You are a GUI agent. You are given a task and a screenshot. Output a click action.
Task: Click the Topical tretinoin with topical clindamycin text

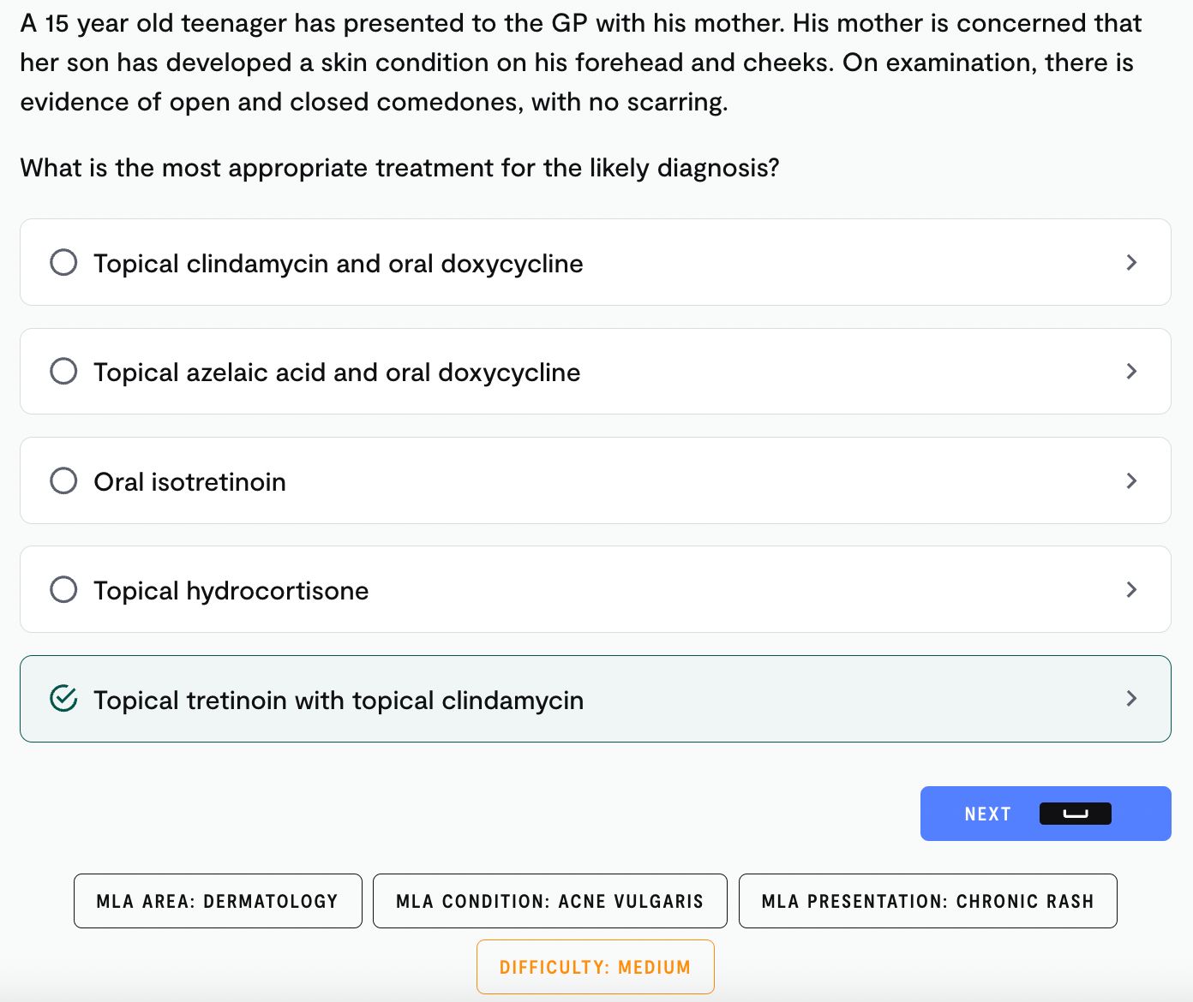[339, 701]
